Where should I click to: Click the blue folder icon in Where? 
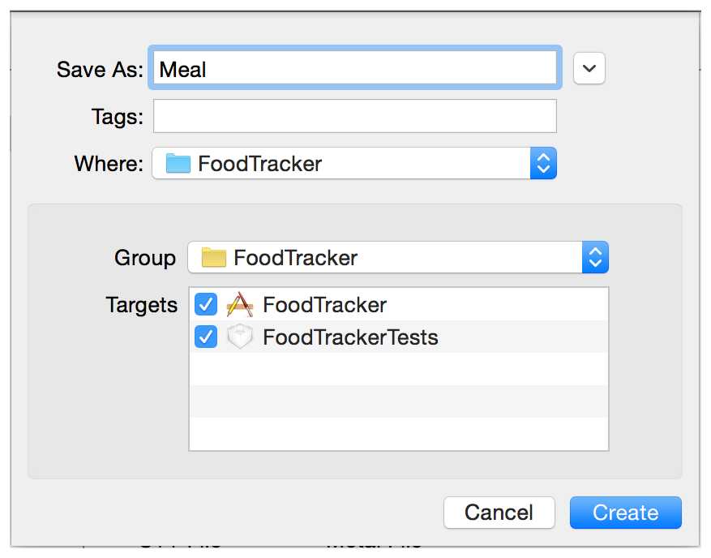point(178,163)
